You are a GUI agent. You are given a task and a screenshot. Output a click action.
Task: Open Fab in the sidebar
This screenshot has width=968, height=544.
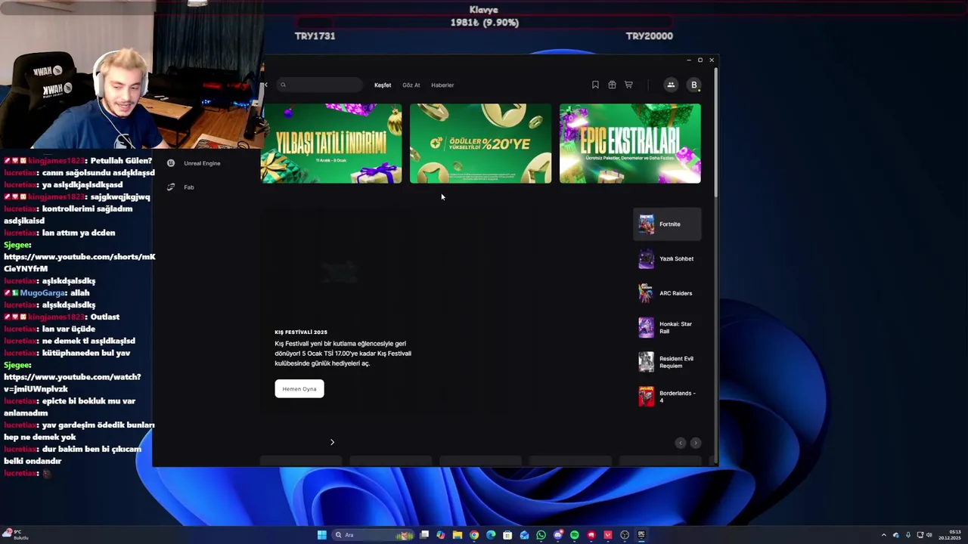point(188,187)
